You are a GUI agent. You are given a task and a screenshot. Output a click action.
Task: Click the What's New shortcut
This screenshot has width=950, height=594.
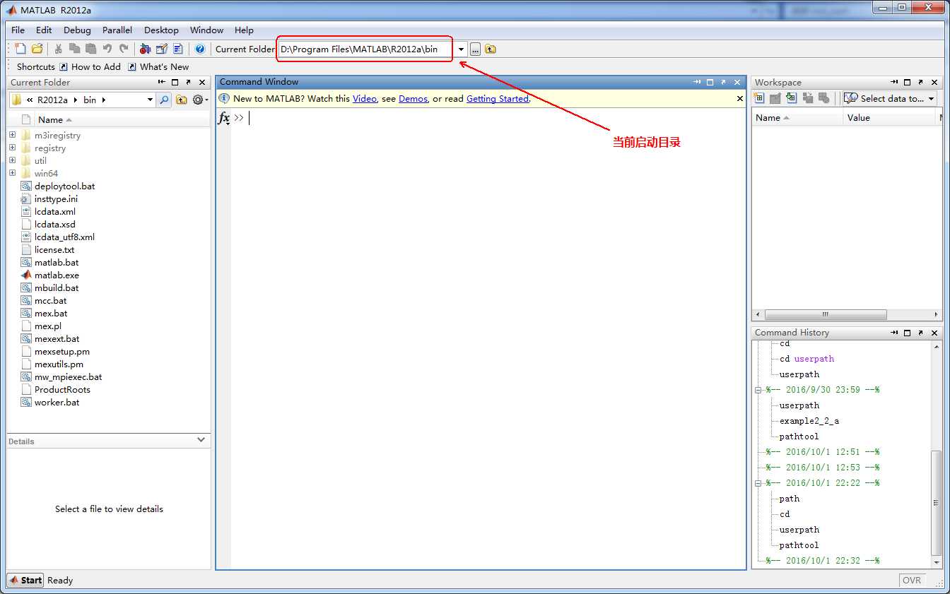click(x=158, y=66)
